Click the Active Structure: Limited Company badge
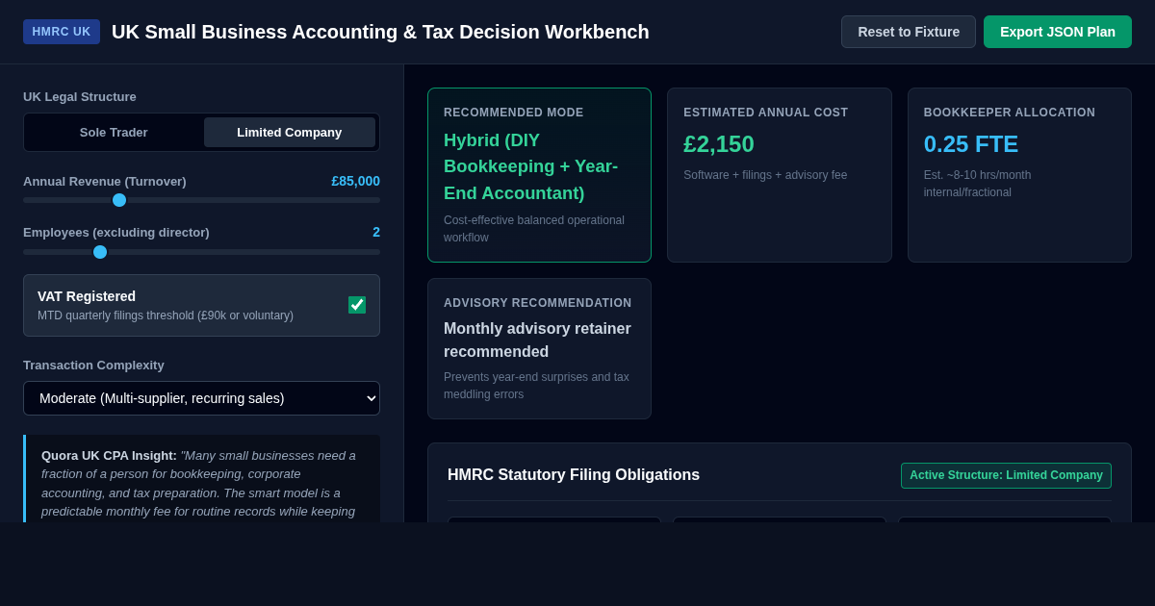Viewport: 1155px width, 606px height. tap(1006, 475)
